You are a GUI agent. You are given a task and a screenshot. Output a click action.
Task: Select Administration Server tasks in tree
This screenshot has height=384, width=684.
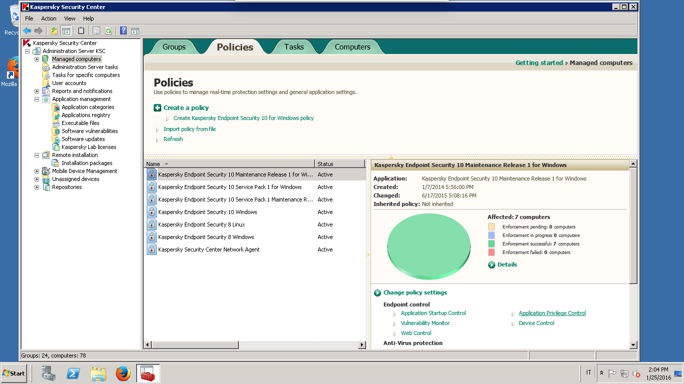tap(85, 67)
